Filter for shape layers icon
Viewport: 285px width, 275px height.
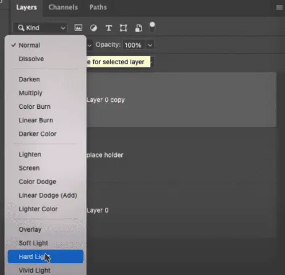tap(123, 28)
